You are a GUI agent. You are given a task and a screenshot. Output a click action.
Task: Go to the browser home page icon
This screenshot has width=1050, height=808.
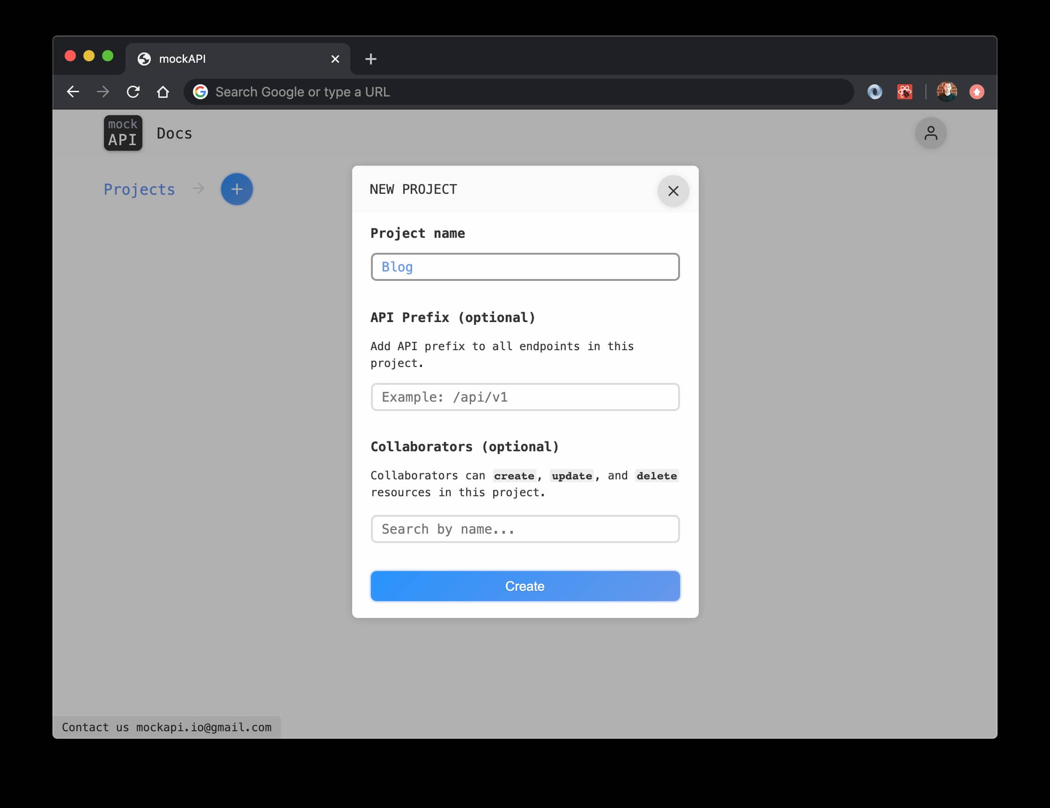point(163,92)
